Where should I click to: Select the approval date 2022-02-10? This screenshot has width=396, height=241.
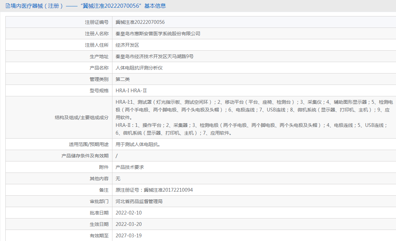(x=129, y=213)
